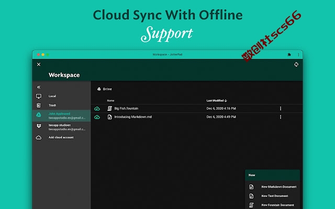The width and height of the screenshot is (335, 209).
Task: Click the New menu header
Action: [x=272, y=175]
